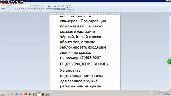This screenshot has height=96, width=171.
Task: Toggle strikethrough formatting
Action: click(21, 9)
